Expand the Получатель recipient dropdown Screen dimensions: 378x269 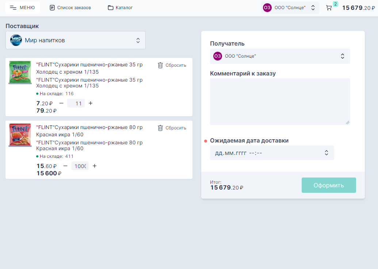(342, 56)
